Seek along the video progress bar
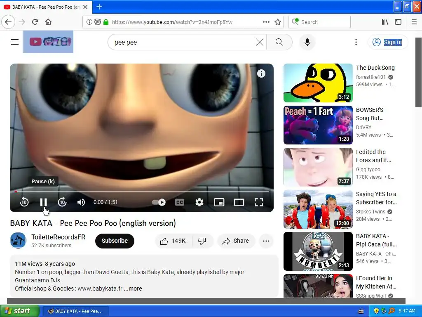Viewport: 422px width, 317px height. click(142, 192)
